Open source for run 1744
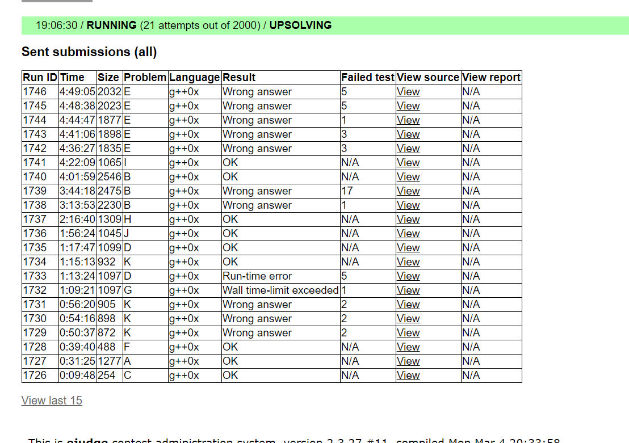The height and width of the screenshot is (443, 629). [x=408, y=120]
